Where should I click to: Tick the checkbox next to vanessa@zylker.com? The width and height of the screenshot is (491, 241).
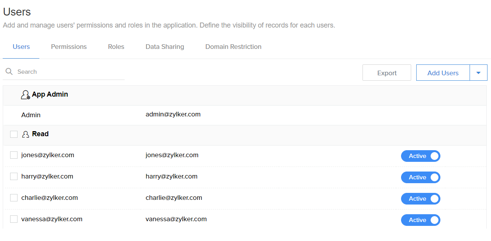click(14, 218)
